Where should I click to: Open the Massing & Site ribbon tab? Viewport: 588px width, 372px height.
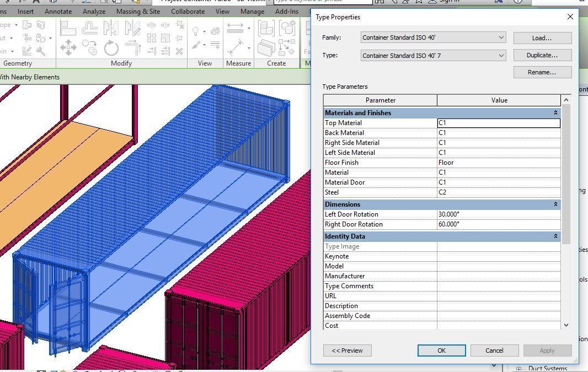138,11
